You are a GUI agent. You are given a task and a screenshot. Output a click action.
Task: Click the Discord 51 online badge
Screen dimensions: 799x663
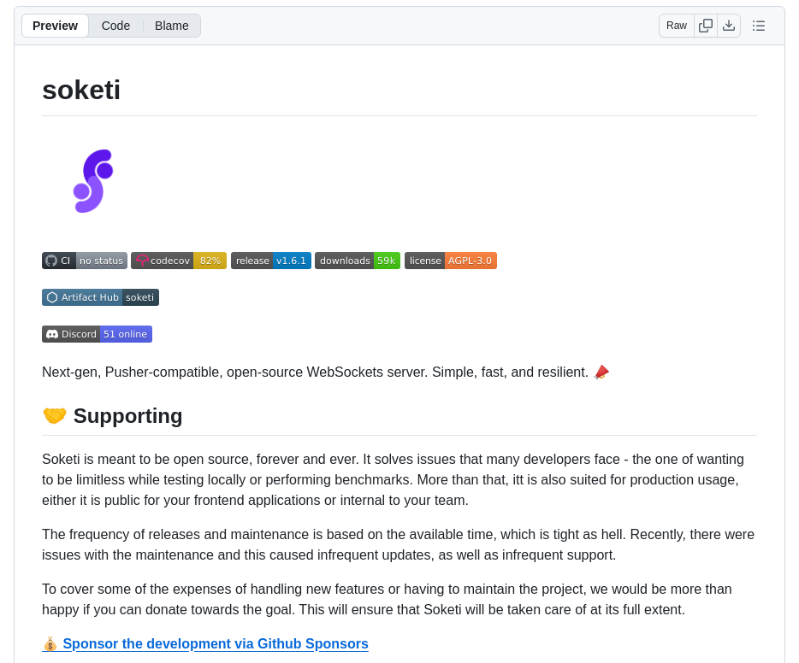97,334
